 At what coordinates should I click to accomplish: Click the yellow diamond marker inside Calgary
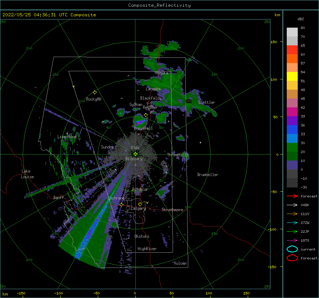(x=140, y=204)
